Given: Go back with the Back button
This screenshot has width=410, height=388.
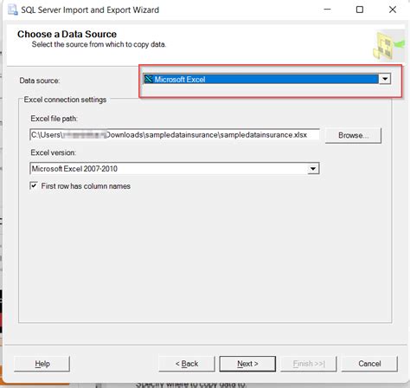Looking at the screenshot, I should click(187, 364).
